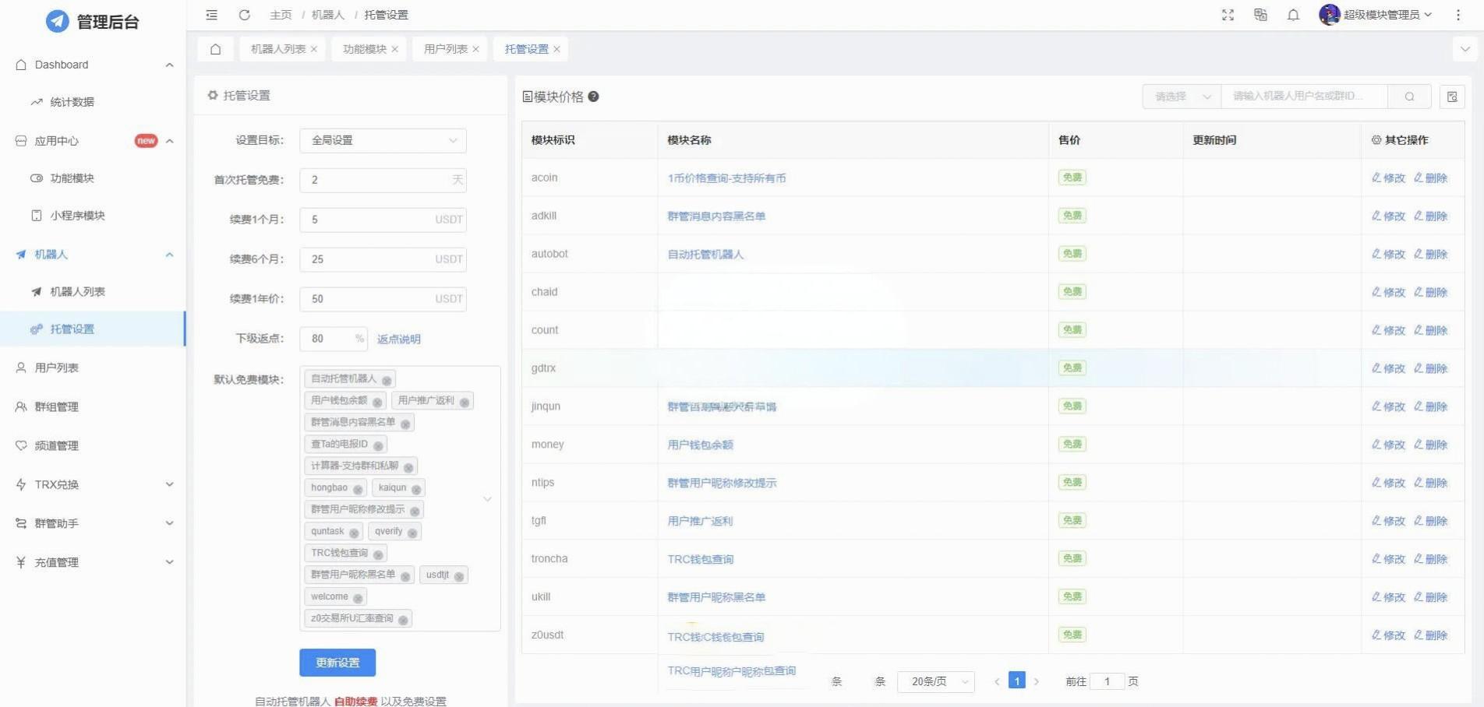Remove the usdtjt tag
Viewport: 1484px width, 707px height.
459,576
